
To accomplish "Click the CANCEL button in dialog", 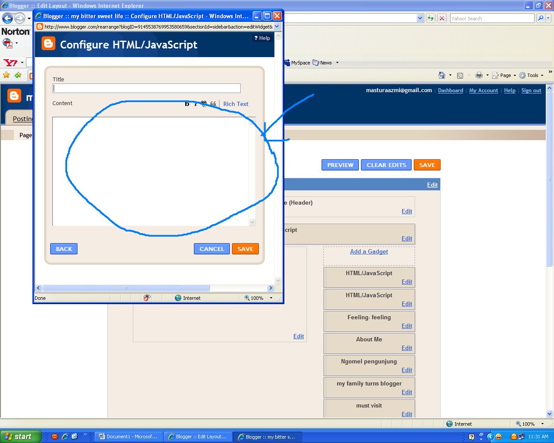I will [x=212, y=249].
